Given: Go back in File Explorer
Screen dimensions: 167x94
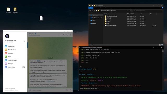Looking at the screenshot, I should (90, 11).
